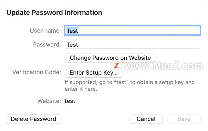
Task: Click the "Verification Code:" label
Action: coord(37,72)
